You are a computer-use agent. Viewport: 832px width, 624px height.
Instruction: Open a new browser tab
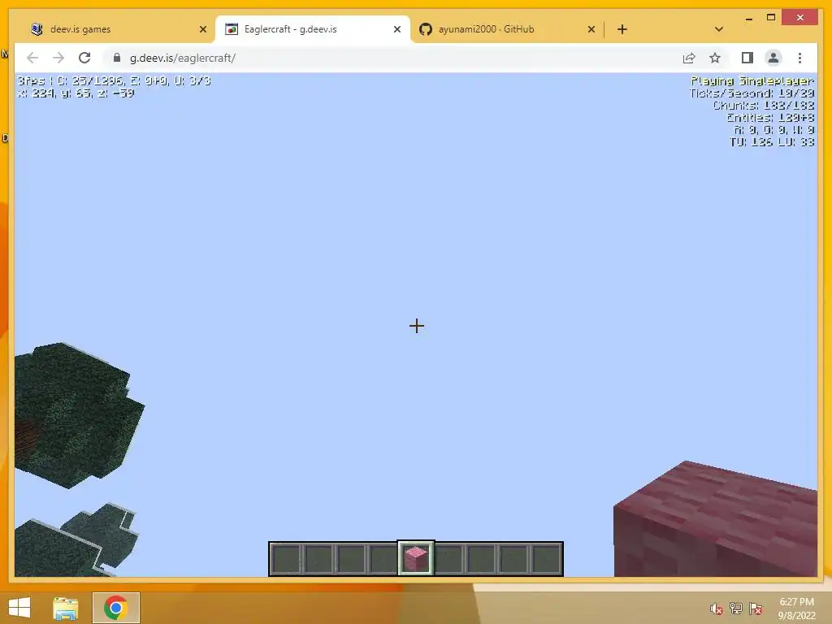(x=622, y=29)
